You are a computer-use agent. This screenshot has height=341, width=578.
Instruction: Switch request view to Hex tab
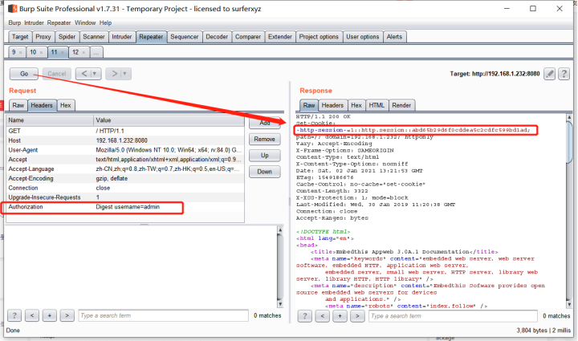pos(66,105)
